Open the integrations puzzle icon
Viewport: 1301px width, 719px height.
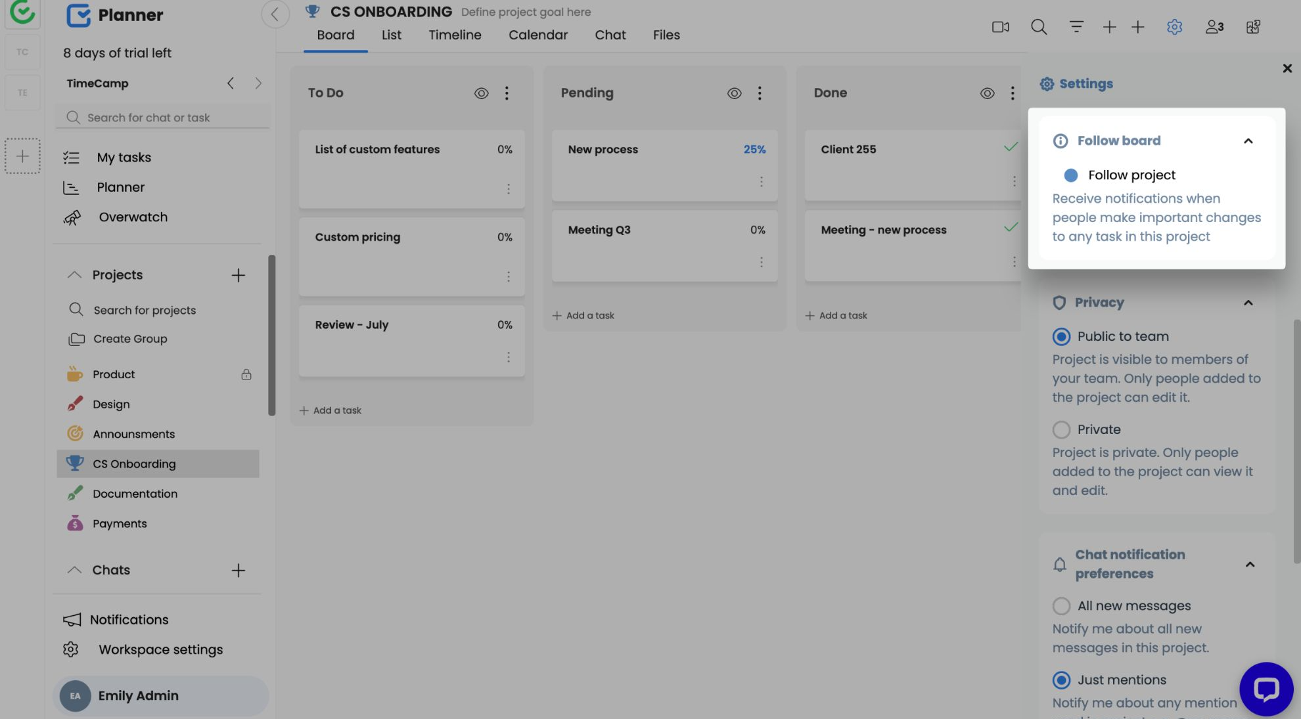[x=1253, y=27]
